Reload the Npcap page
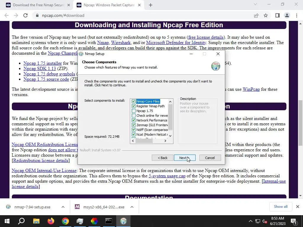The height and width of the screenshot is (227, 303). coord(25,15)
